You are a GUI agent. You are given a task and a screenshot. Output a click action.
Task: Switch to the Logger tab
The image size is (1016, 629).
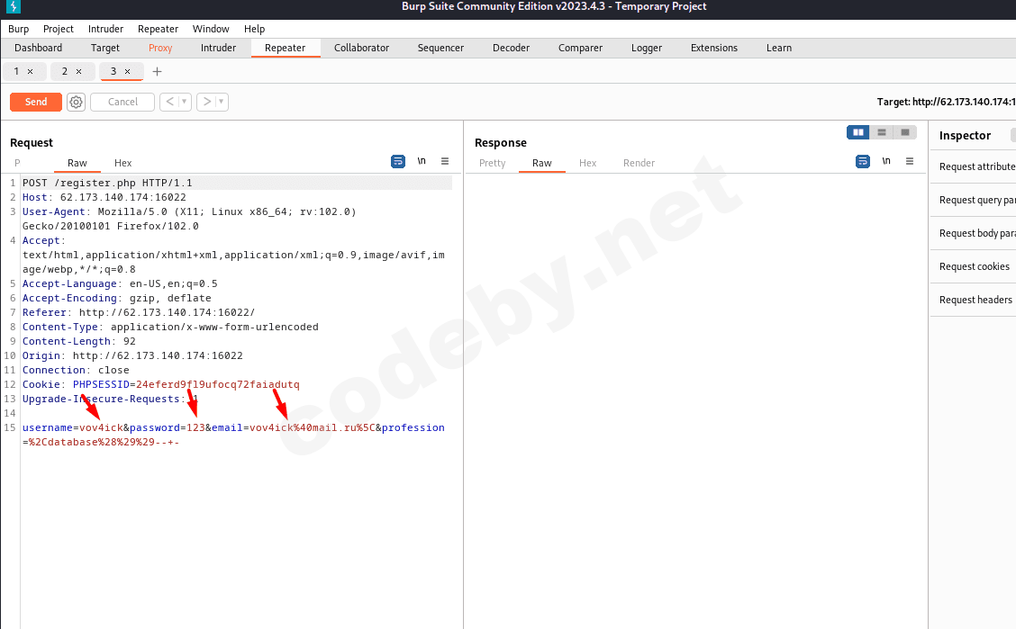[647, 48]
